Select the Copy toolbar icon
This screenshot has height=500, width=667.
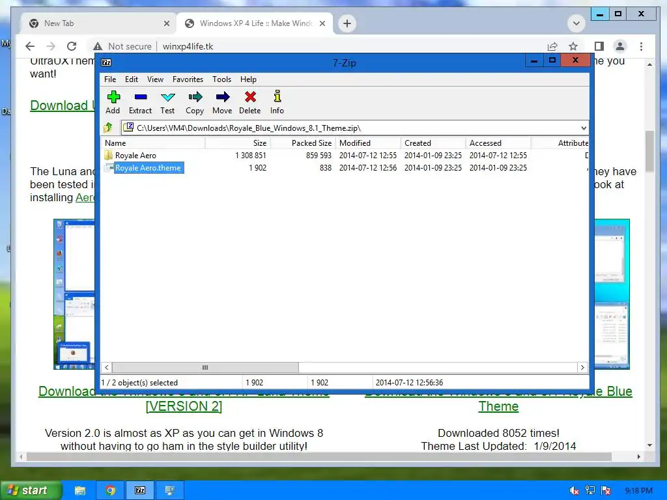[x=195, y=102]
